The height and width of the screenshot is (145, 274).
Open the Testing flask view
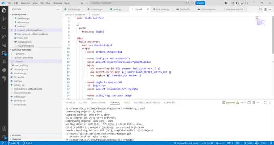click(4, 62)
